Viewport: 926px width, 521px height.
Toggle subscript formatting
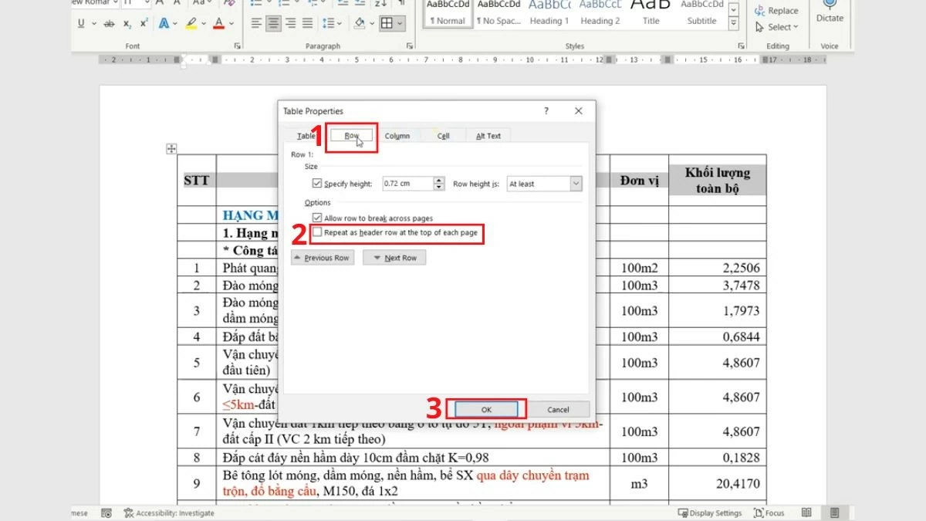(x=127, y=23)
